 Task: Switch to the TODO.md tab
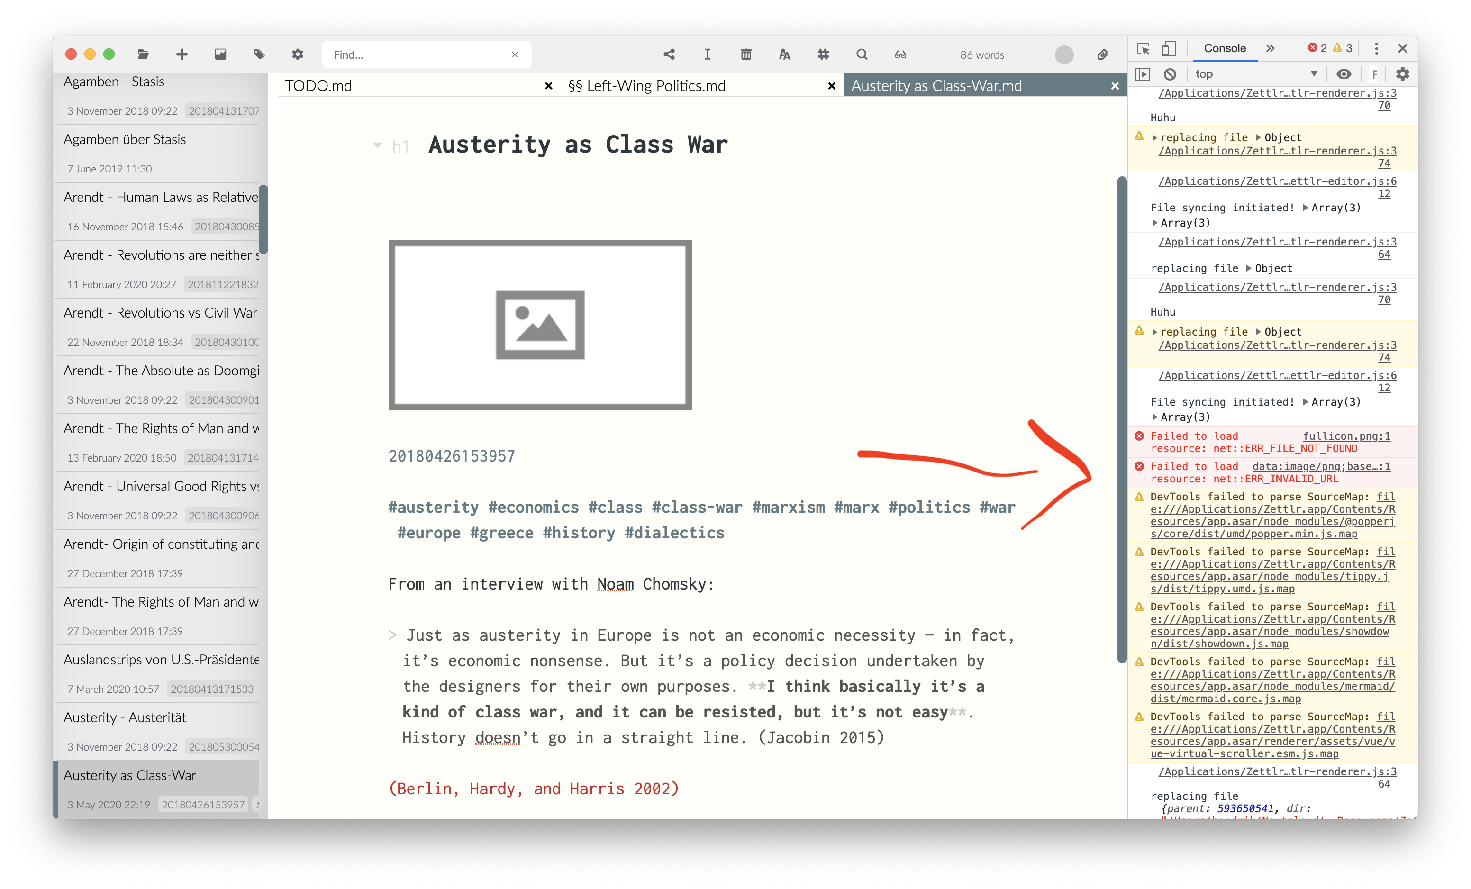pyautogui.click(x=318, y=85)
